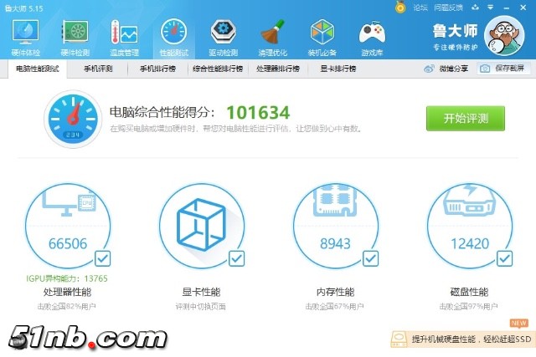Viewport: 536px width, 357px height.
Task: Open 装机必备 essential software cube
Action: 322,38
